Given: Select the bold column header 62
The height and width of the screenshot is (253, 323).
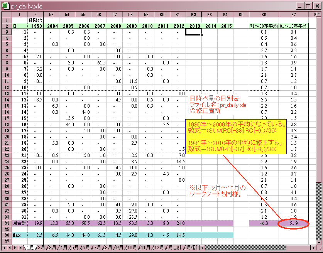Looking at the screenshot, I should [x=194, y=14].
